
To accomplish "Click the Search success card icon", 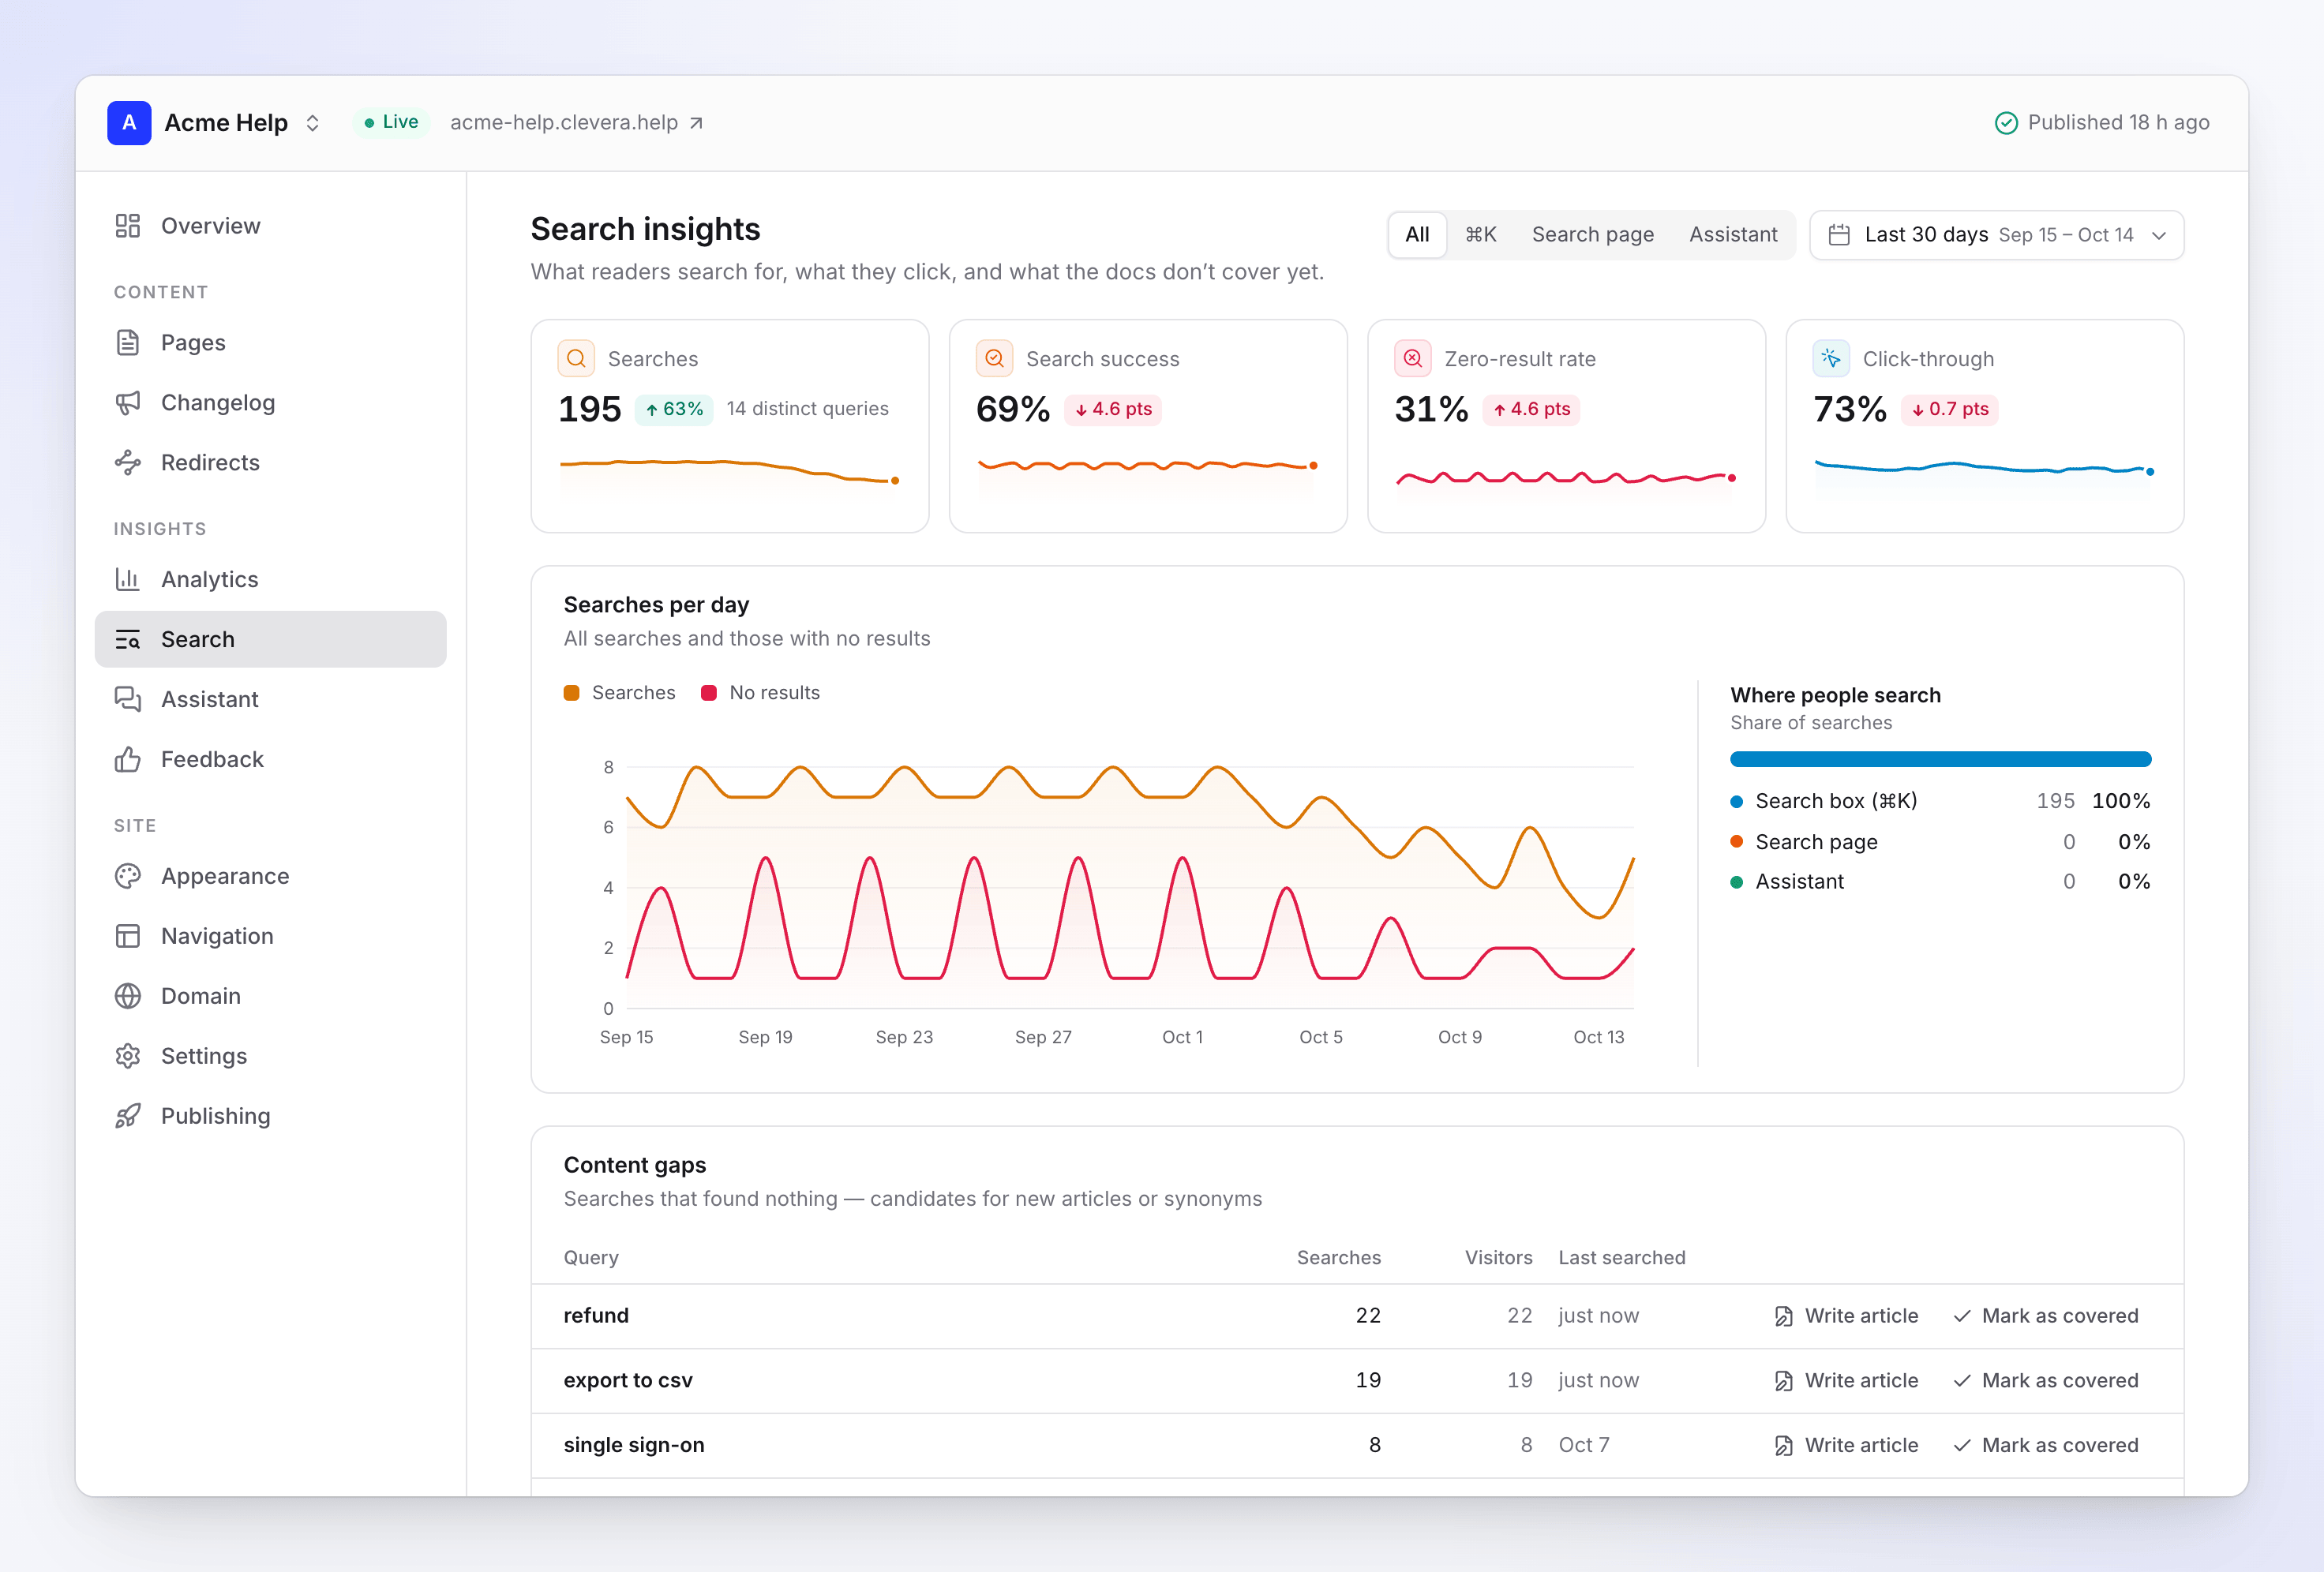I will point(994,359).
